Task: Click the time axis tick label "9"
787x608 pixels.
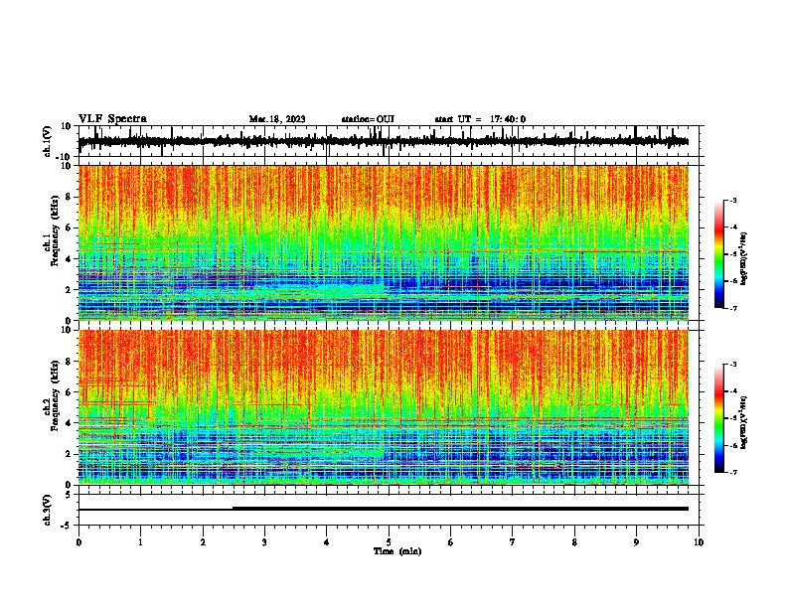Action: [x=636, y=542]
